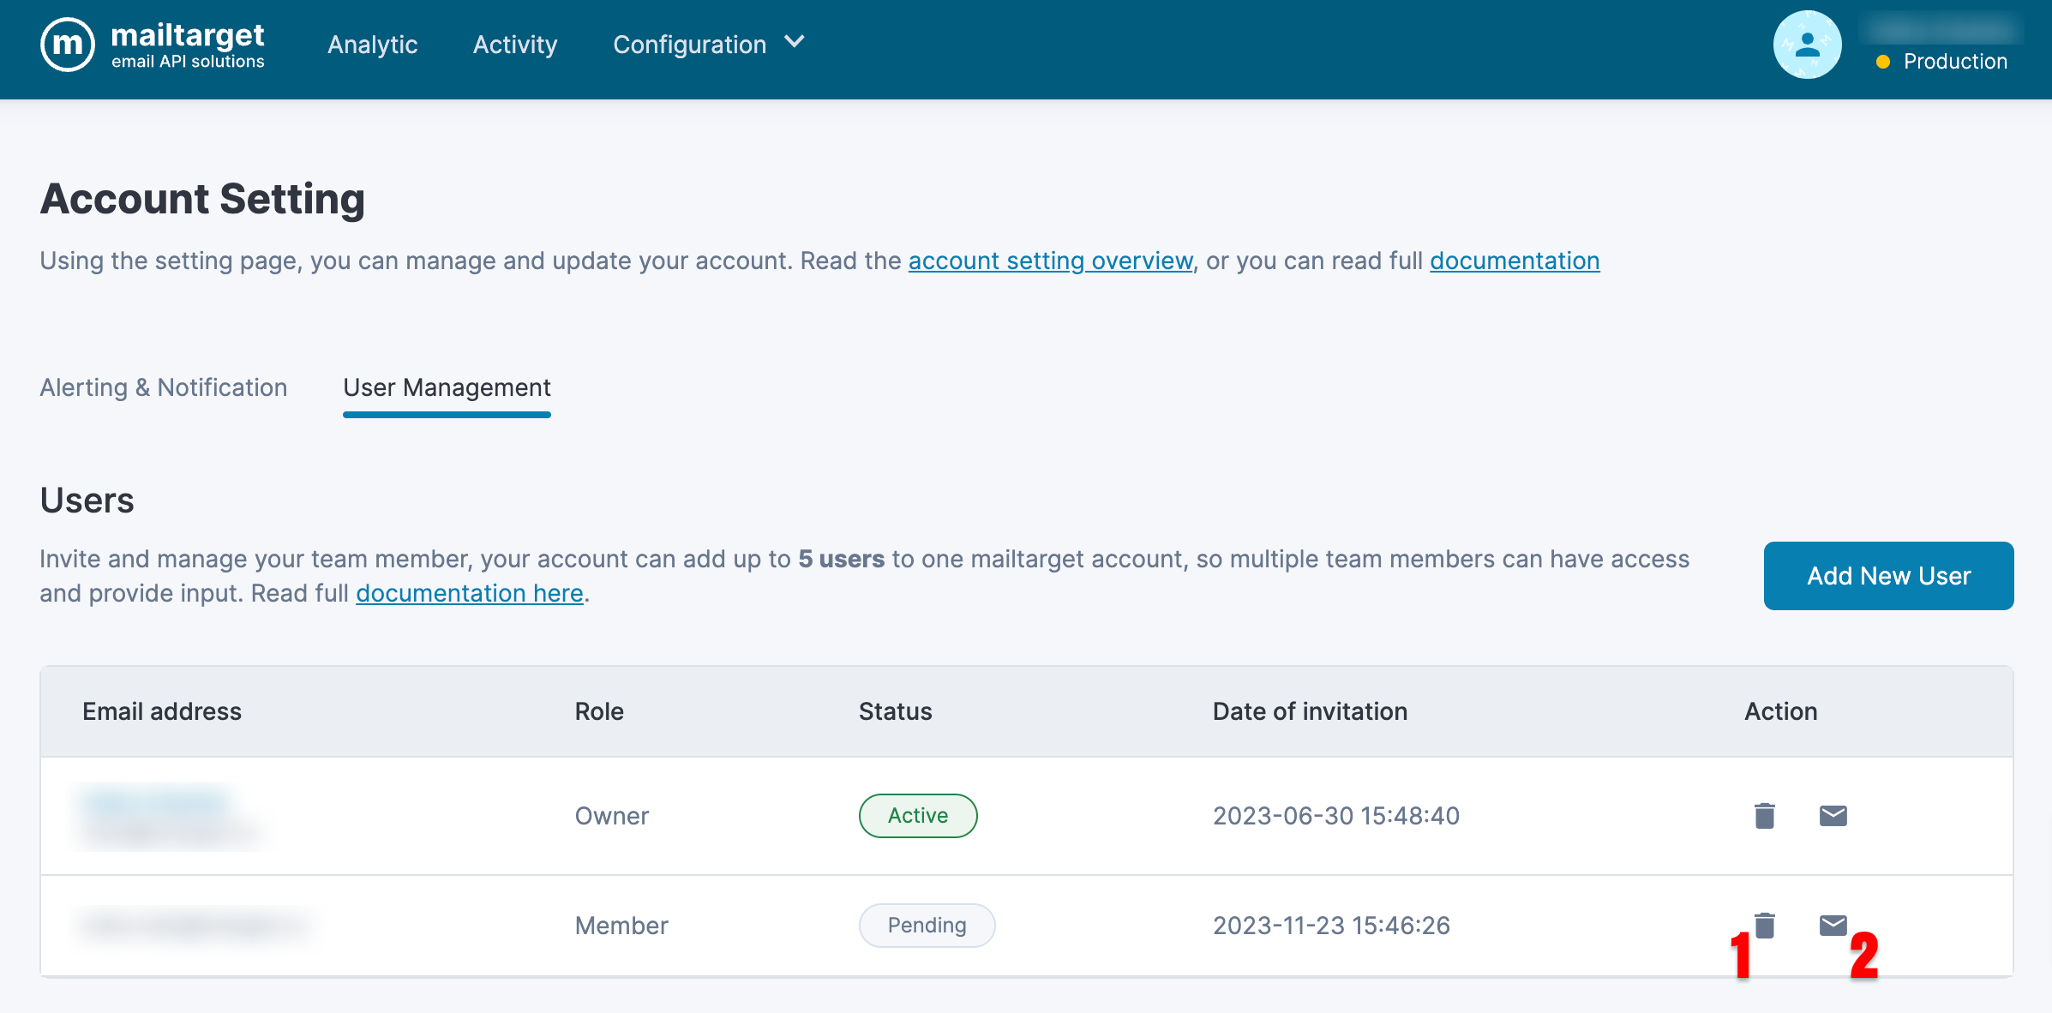The height and width of the screenshot is (1013, 2052).
Task: Click the Active status badge
Action: pos(917,816)
